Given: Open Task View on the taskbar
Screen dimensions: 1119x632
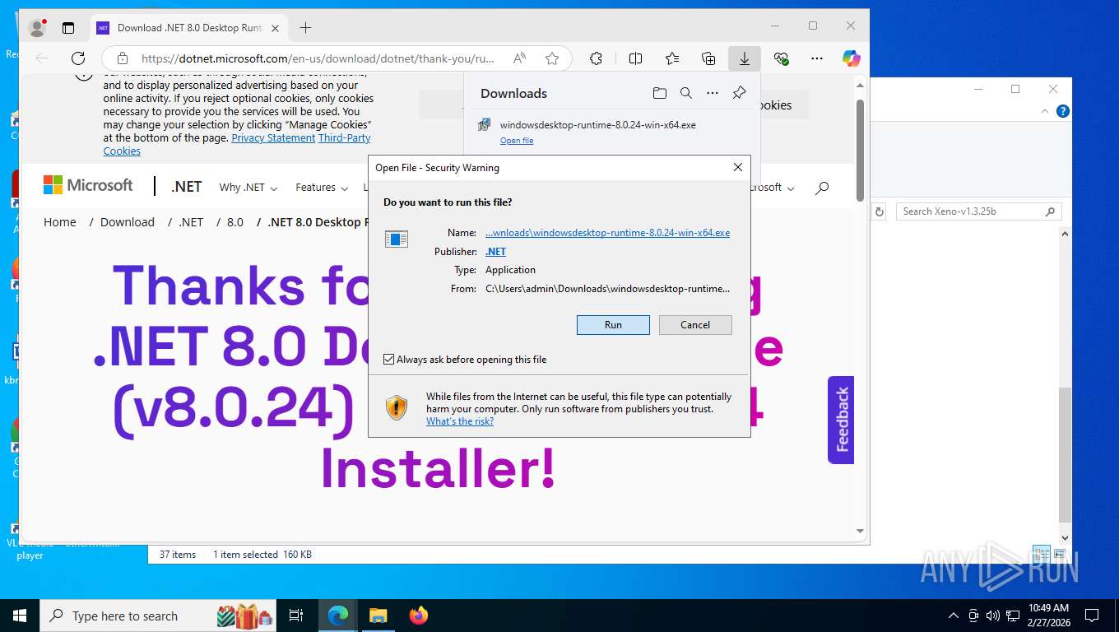Looking at the screenshot, I should (x=296, y=616).
